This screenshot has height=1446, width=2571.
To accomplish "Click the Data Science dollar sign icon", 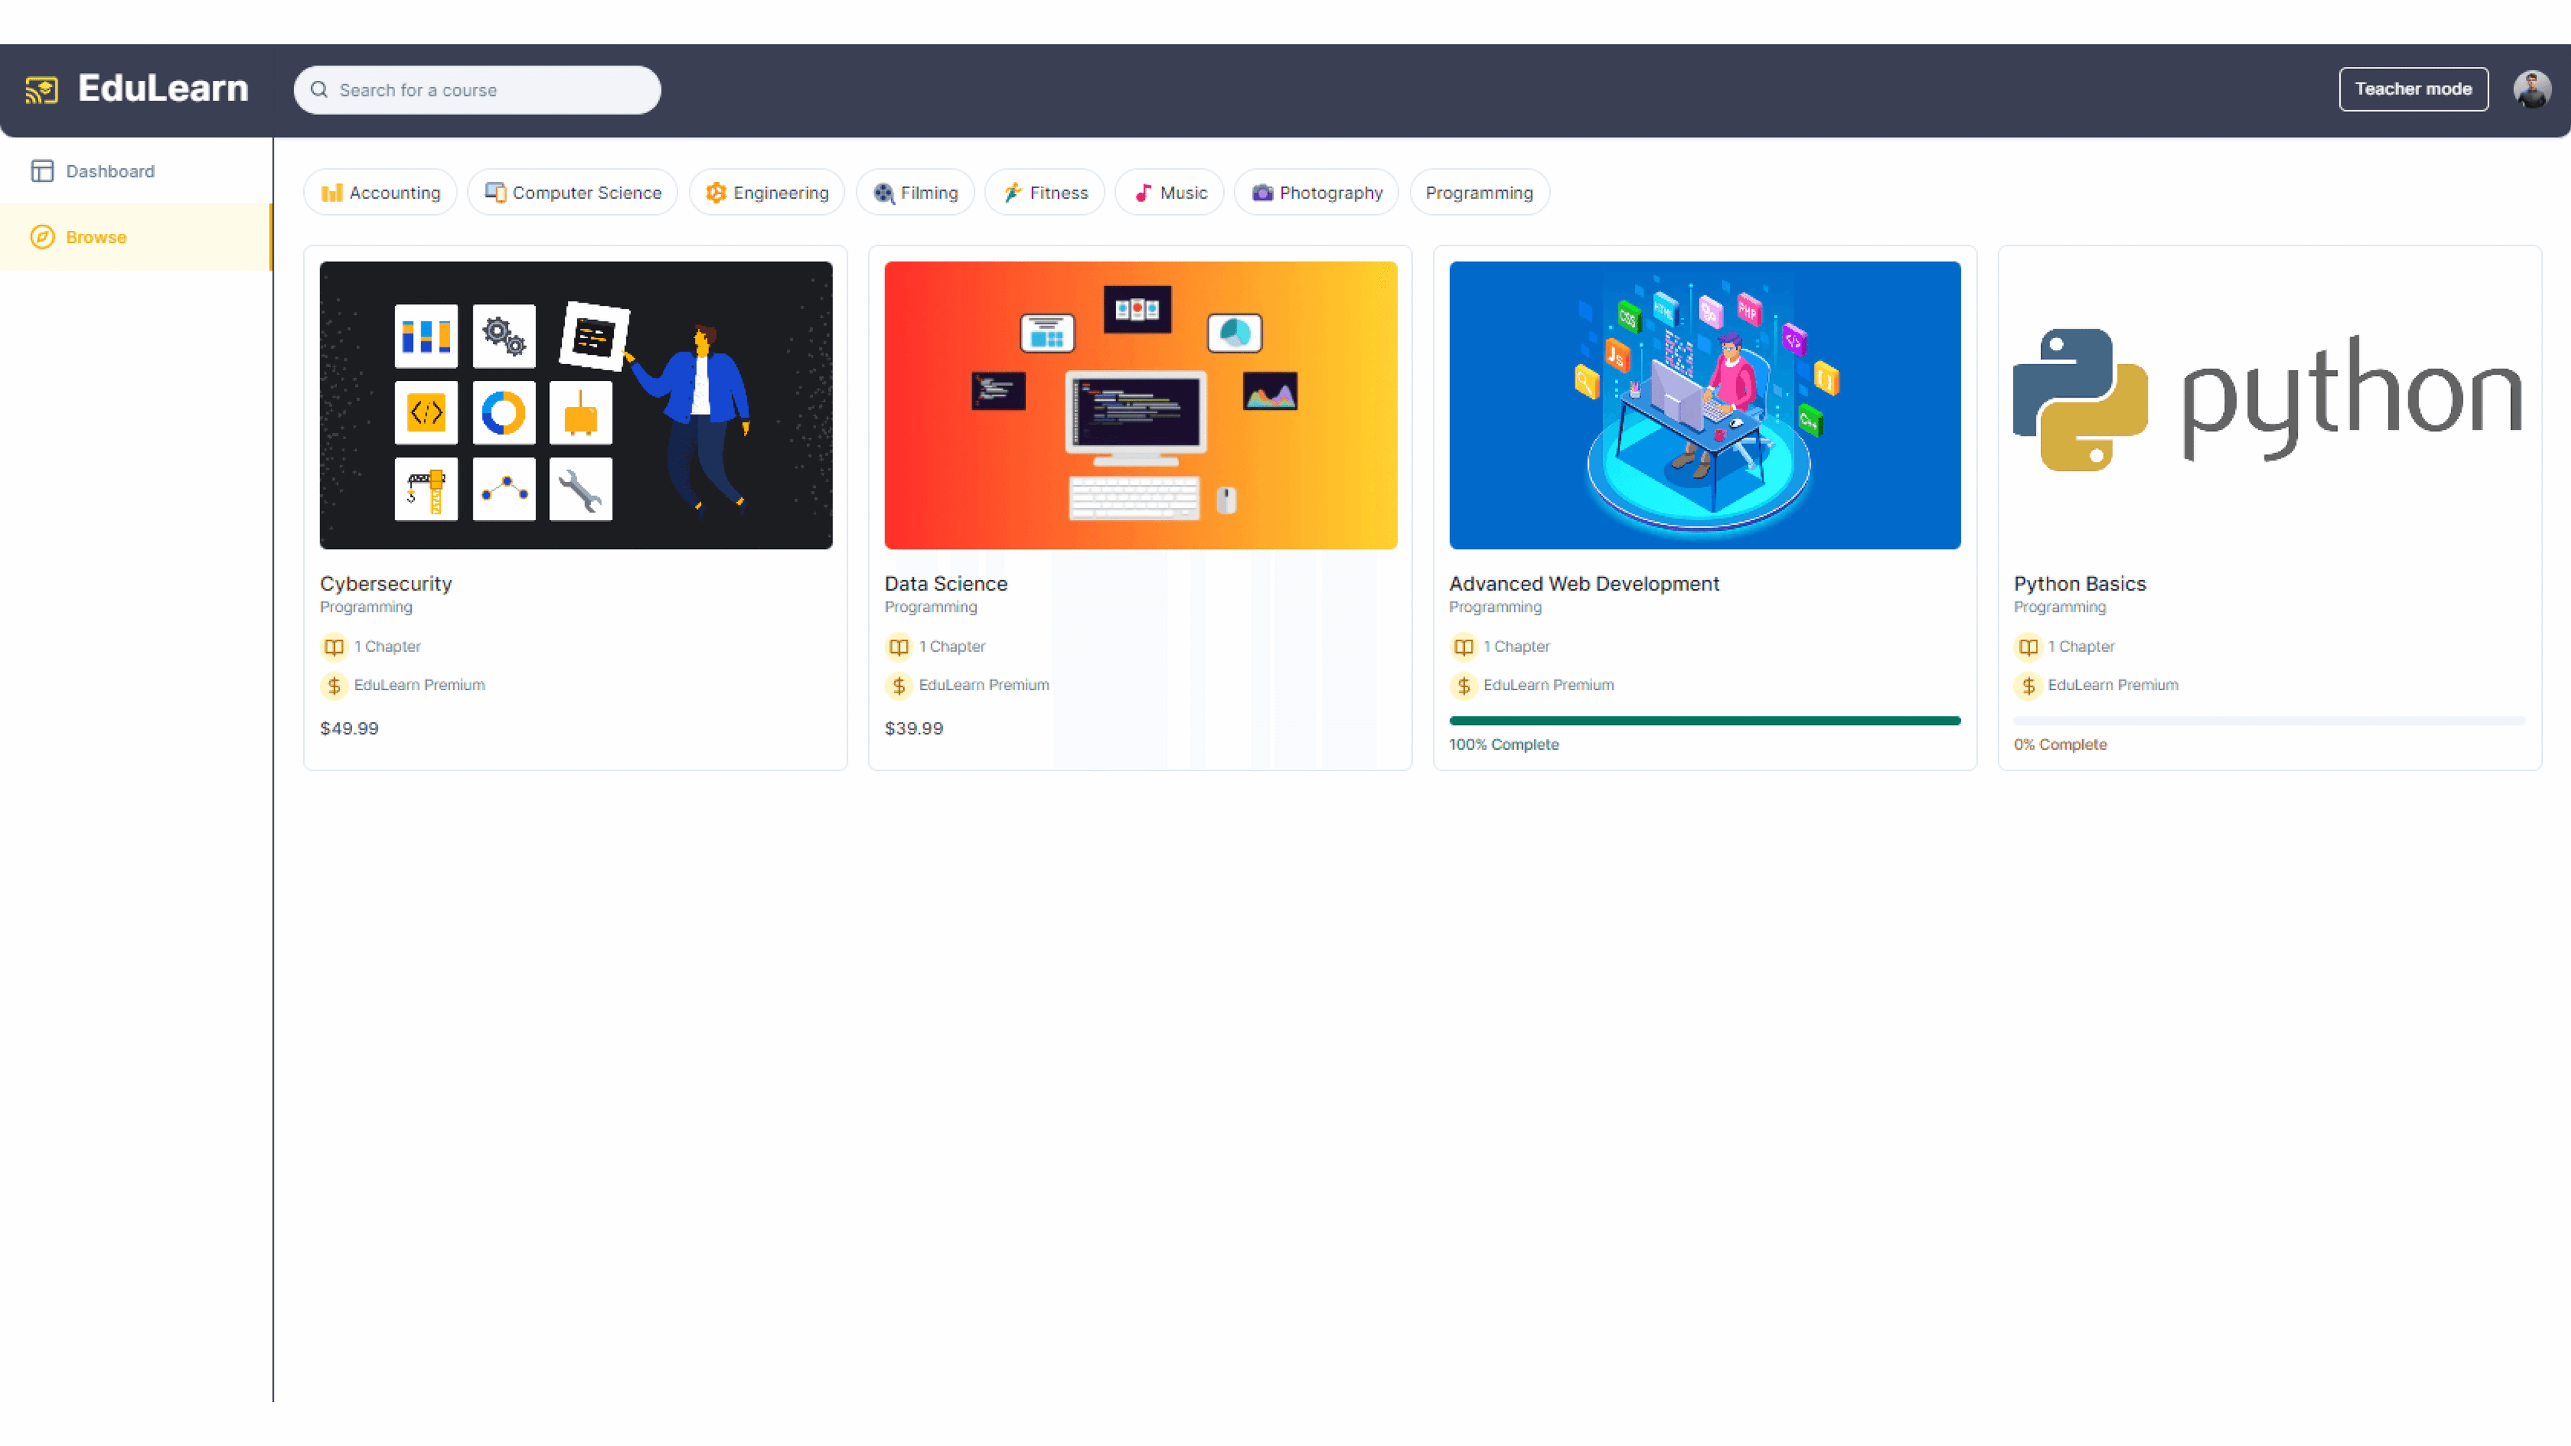I will [899, 686].
